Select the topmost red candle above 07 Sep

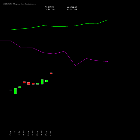point(51,73)
